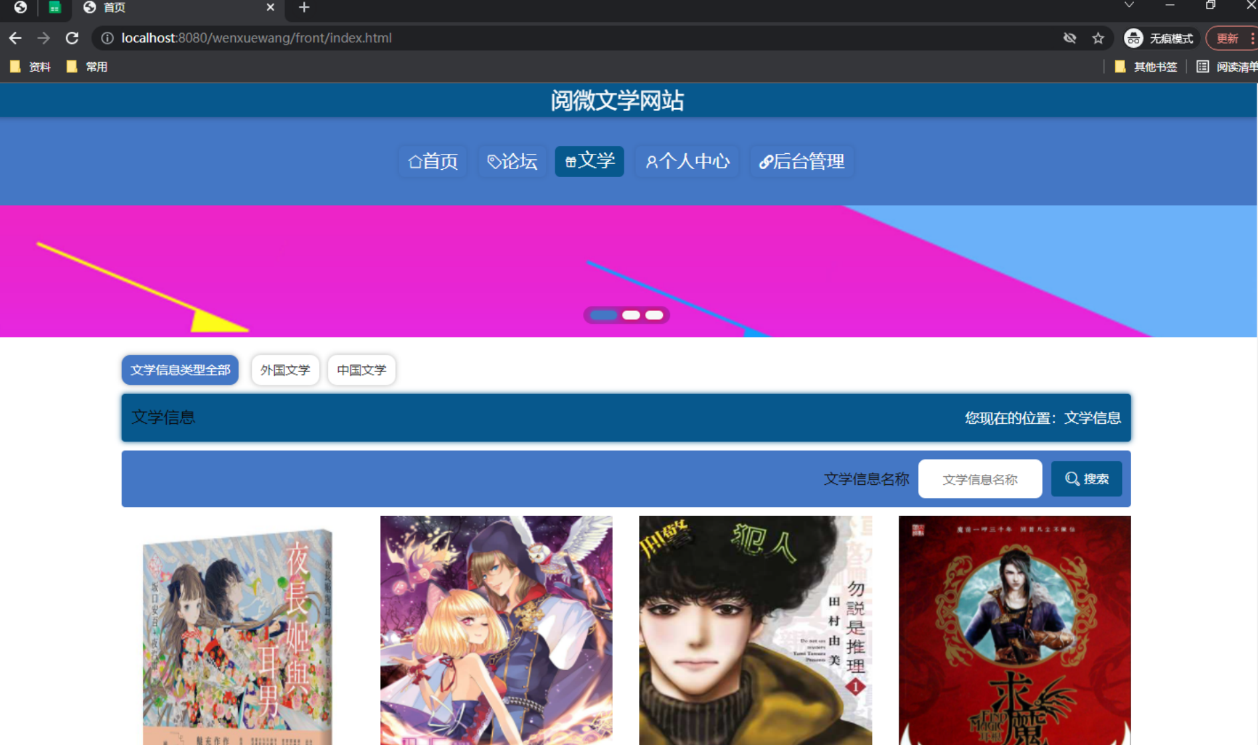
Task: Open the 求魔 red book cover
Action: coord(1014,630)
